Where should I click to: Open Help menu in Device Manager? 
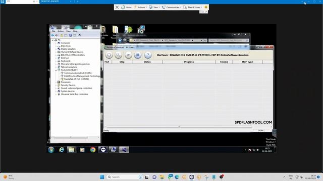[x=75, y=31]
